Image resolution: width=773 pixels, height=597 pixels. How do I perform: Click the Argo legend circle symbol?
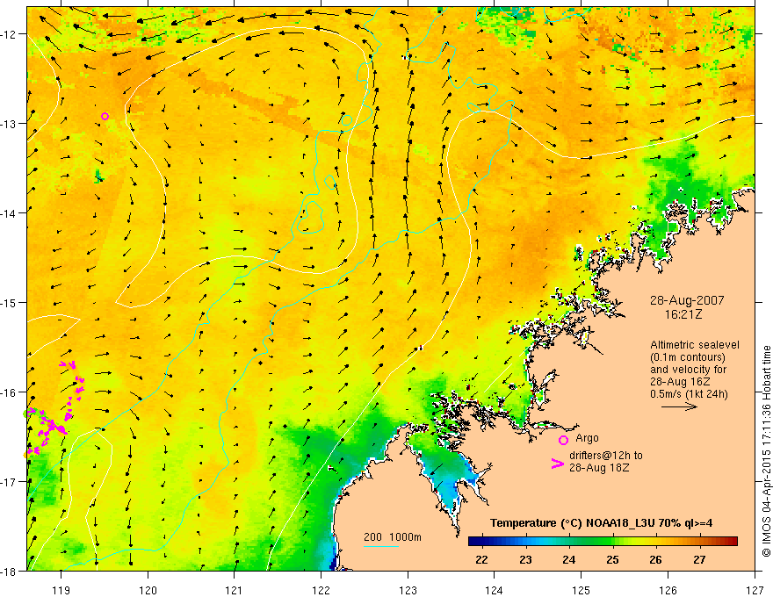pyautogui.click(x=563, y=440)
